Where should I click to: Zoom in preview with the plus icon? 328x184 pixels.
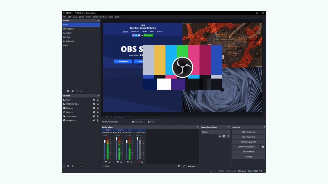[x=112, y=117]
